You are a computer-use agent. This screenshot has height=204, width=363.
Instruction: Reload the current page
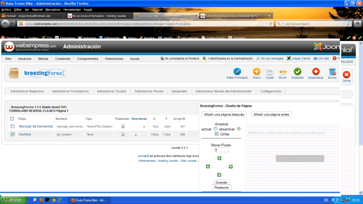click(271, 24)
